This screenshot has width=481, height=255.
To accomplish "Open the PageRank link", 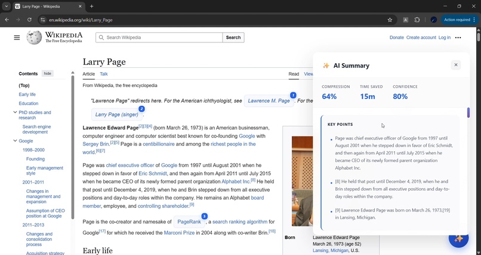I will coord(189,222).
